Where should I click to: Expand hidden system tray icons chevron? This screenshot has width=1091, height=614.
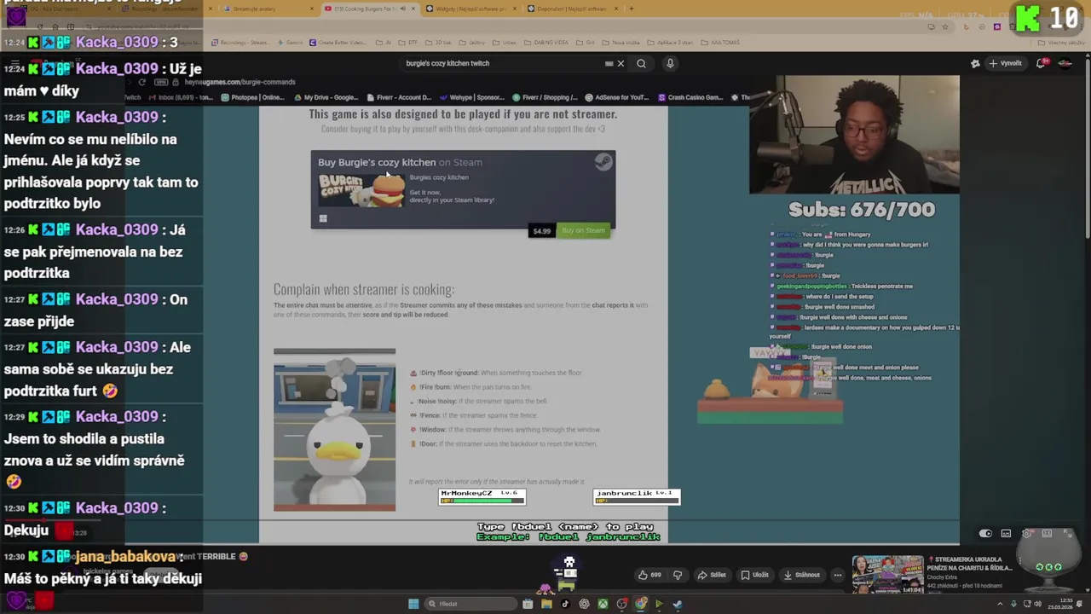1001,604
